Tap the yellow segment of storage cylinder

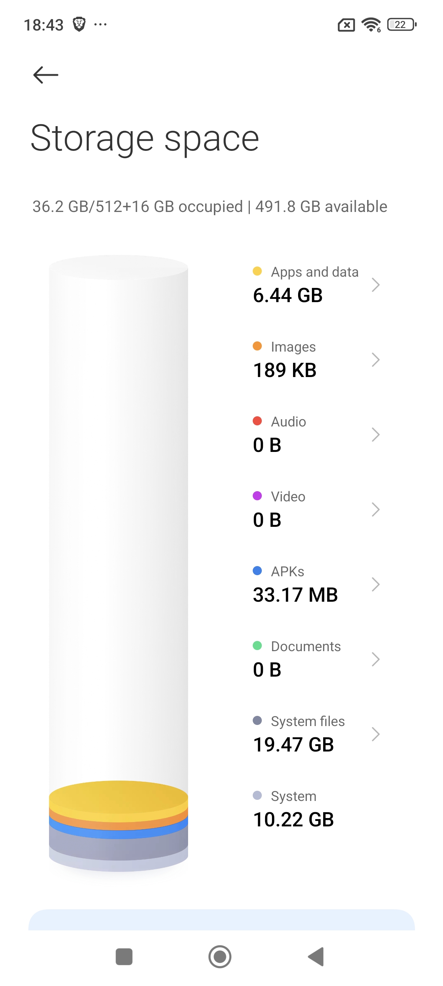[118, 798]
